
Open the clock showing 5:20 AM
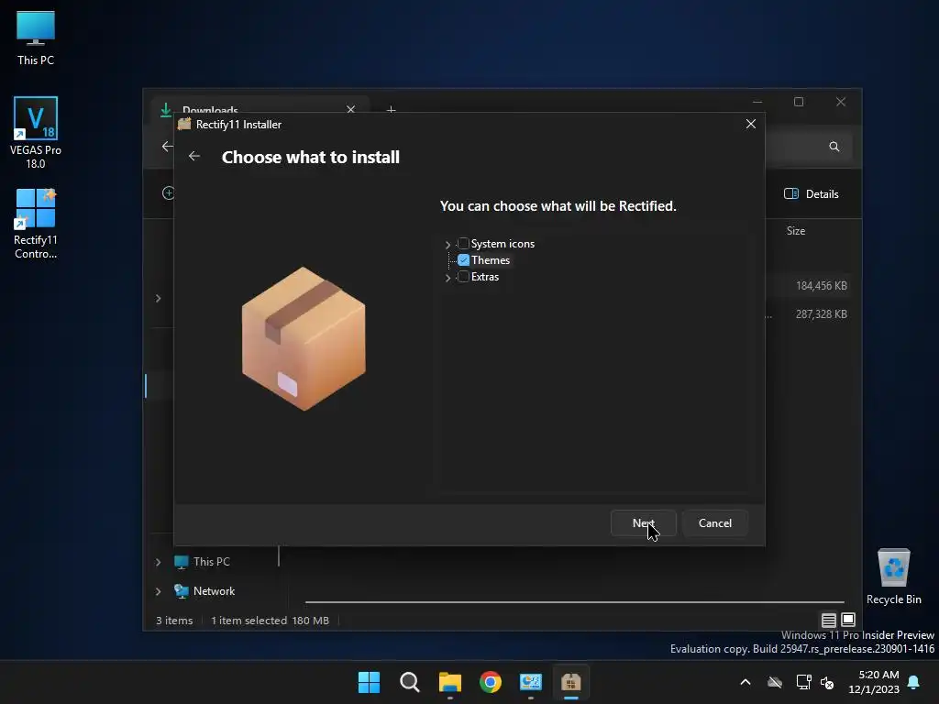point(874,682)
